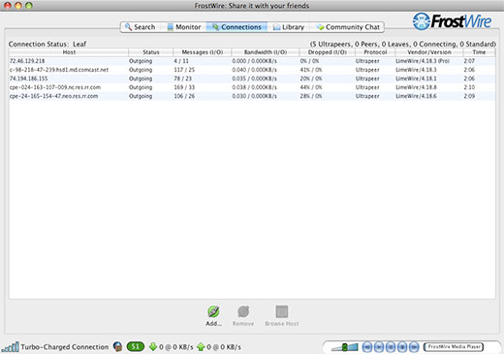
Task: Sort by the Status column header
Action: [x=151, y=52]
